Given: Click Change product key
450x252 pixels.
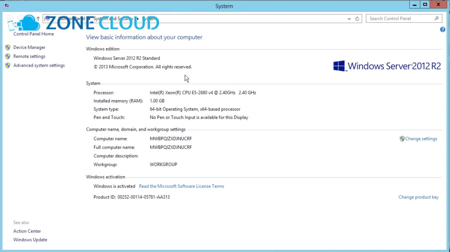Looking at the screenshot, I should pyautogui.click(x=418, y=197).
